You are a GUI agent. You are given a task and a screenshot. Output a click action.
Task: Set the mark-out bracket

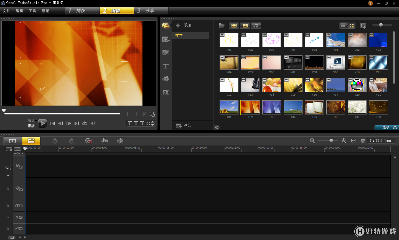pos(136,114)
